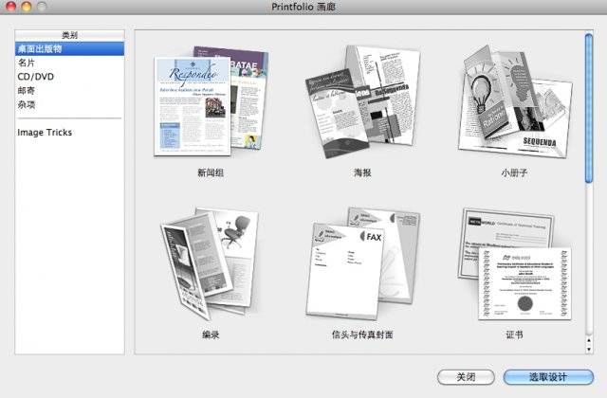Click the 类别 category column header

coord(69,34)
